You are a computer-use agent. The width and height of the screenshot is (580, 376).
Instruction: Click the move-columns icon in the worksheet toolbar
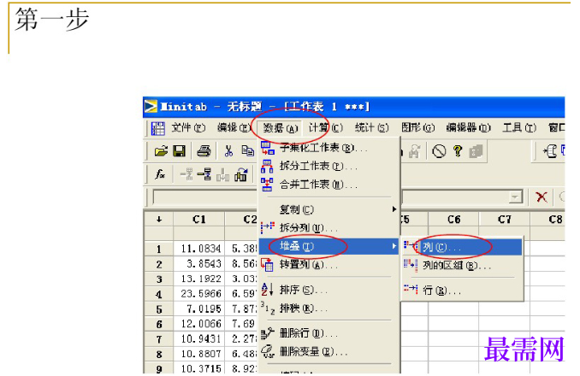(x=240, y=174)
